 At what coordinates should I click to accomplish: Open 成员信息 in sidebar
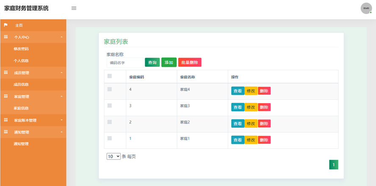coord(21,85)
